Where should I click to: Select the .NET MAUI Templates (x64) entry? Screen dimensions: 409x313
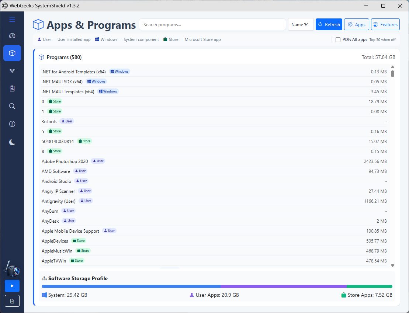click(68, 92)
